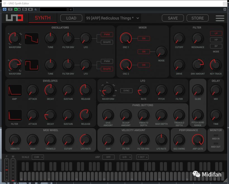Click the velocity LFO RATE knob
The height and width of the screenshot is (184, 229).
(161, 140)
